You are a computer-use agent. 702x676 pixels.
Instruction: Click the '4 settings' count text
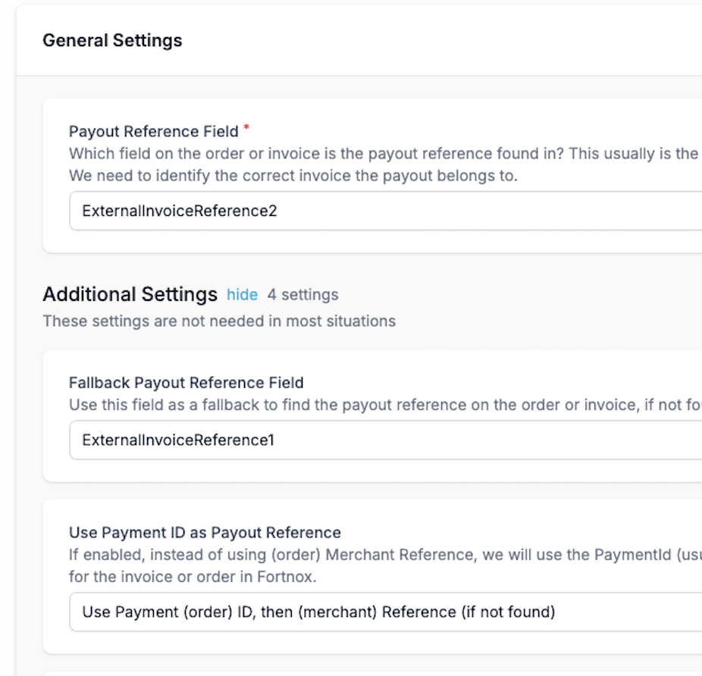[x=302, y=295]
